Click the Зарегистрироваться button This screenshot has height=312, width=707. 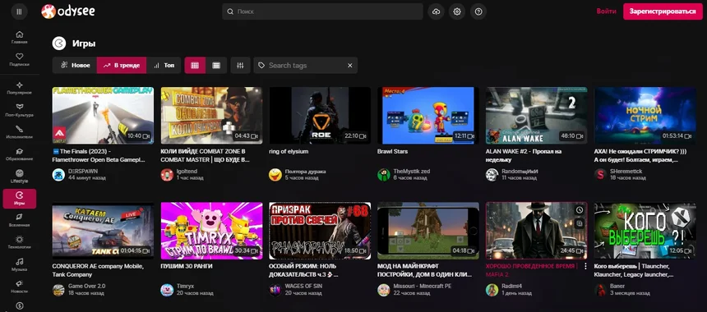point(663,11)
